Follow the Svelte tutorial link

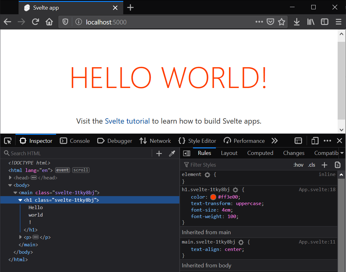tap(127, 121)
